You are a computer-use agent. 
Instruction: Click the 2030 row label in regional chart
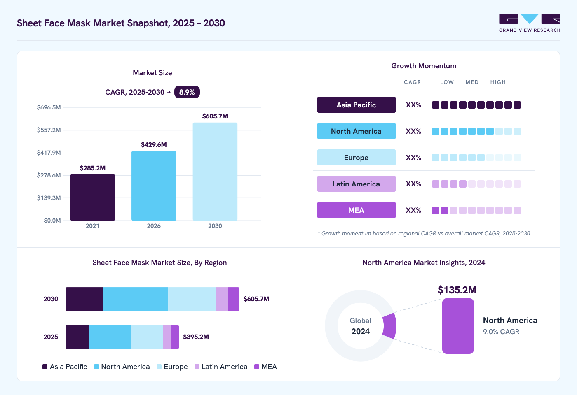(51, 299)
